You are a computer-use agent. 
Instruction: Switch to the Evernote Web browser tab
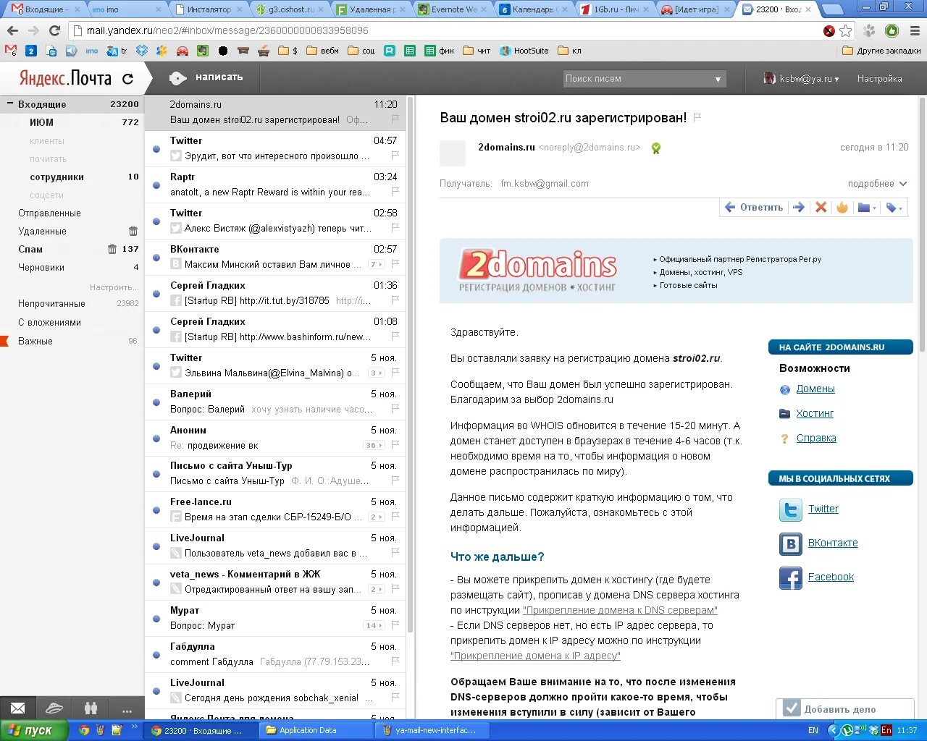452,9
